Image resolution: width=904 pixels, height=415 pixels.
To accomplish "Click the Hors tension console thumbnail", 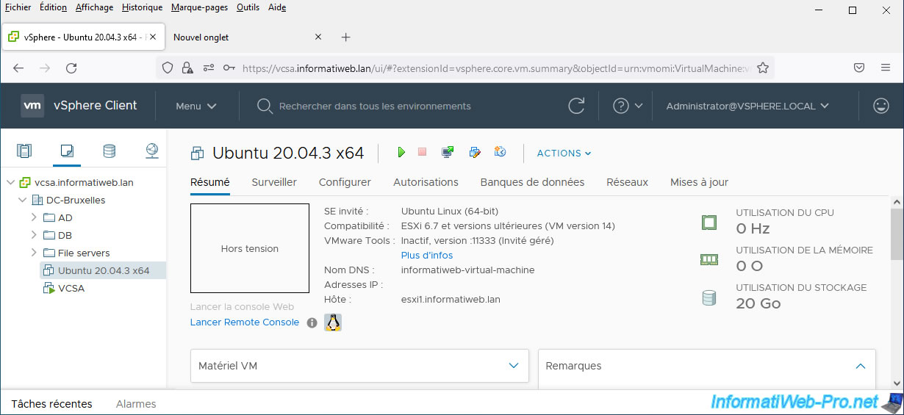I will 250,248.
